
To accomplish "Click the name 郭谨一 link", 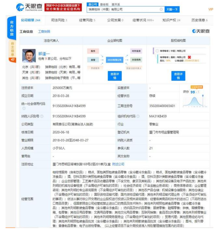I will (44, 54).
